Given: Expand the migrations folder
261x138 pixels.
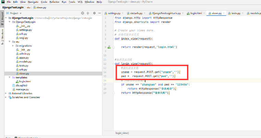Looking at the screenshot, I should (13, 46).
